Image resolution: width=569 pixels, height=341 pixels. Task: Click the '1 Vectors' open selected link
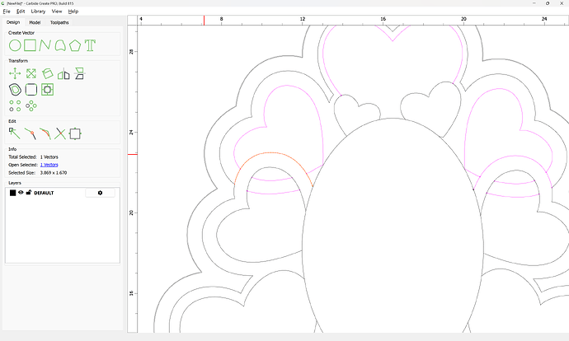[x=49, y=165]
